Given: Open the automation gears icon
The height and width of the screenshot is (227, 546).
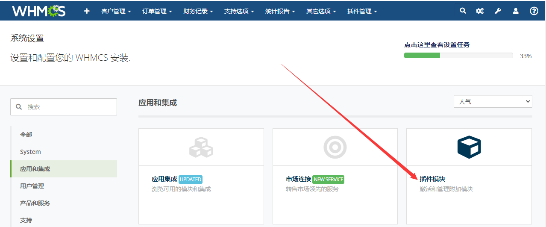Looking at the screenshot, I should tap(480, 11).
